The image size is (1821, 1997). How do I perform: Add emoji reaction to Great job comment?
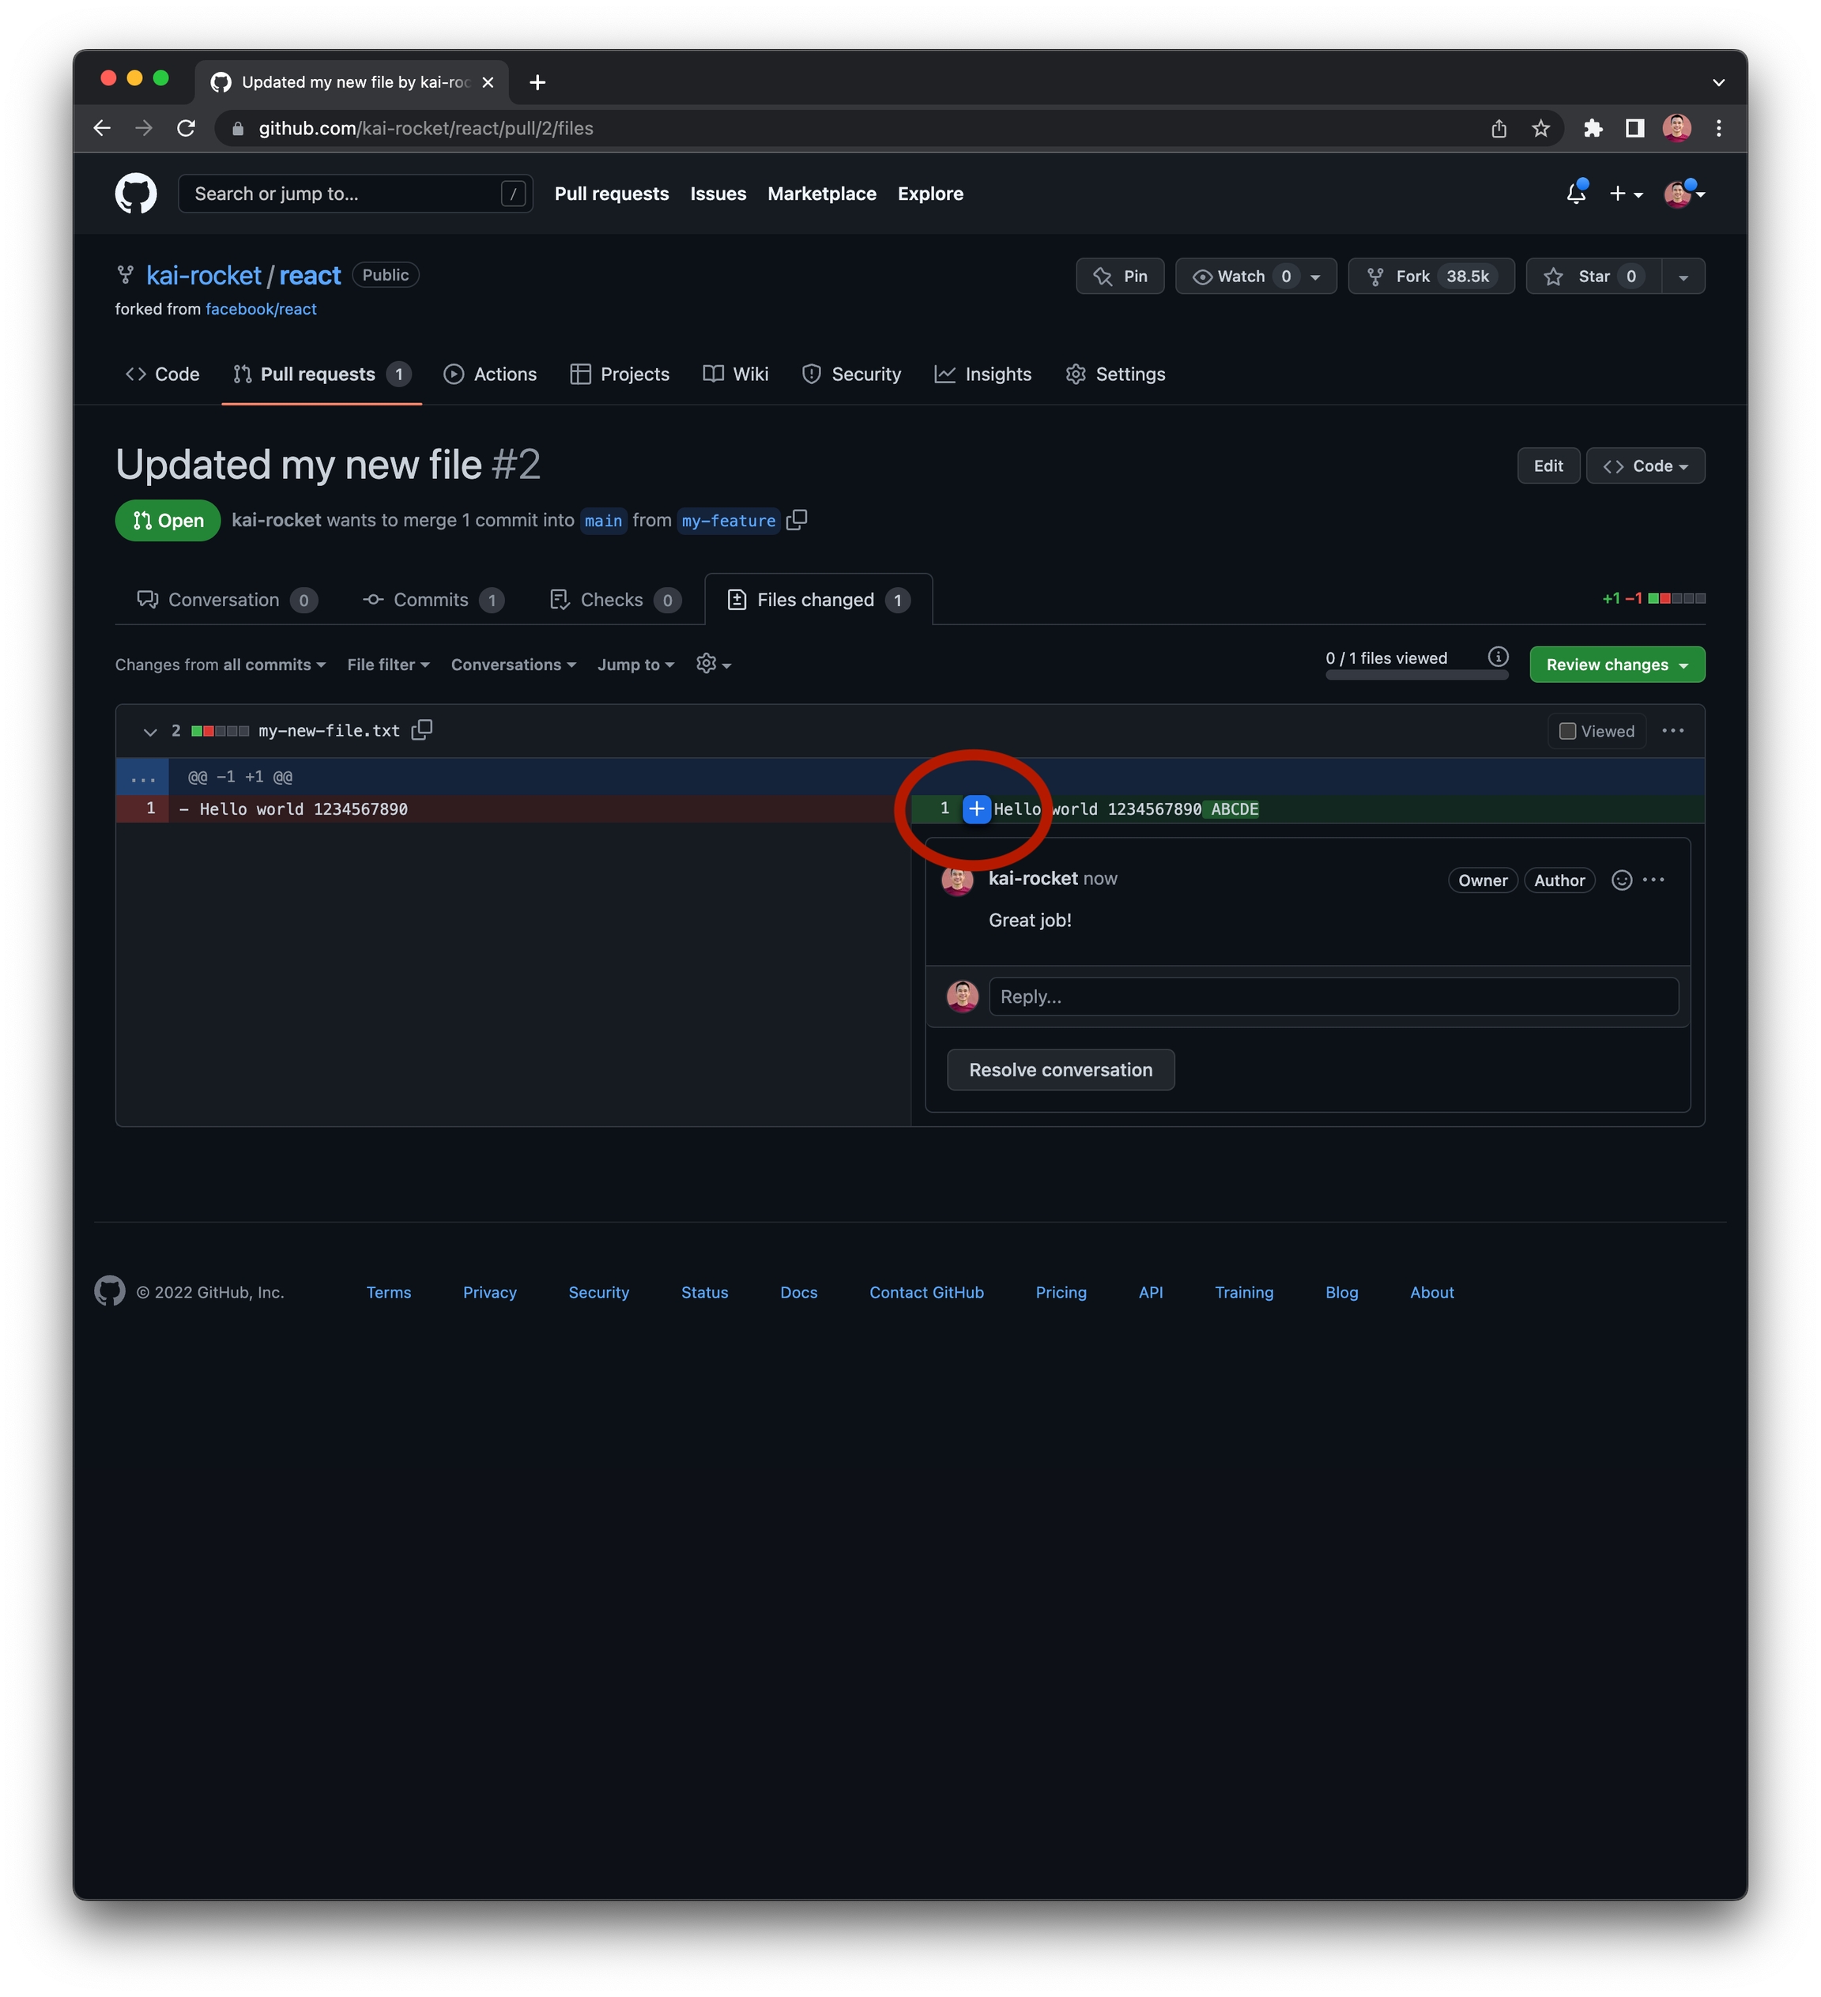(1621, 880)
